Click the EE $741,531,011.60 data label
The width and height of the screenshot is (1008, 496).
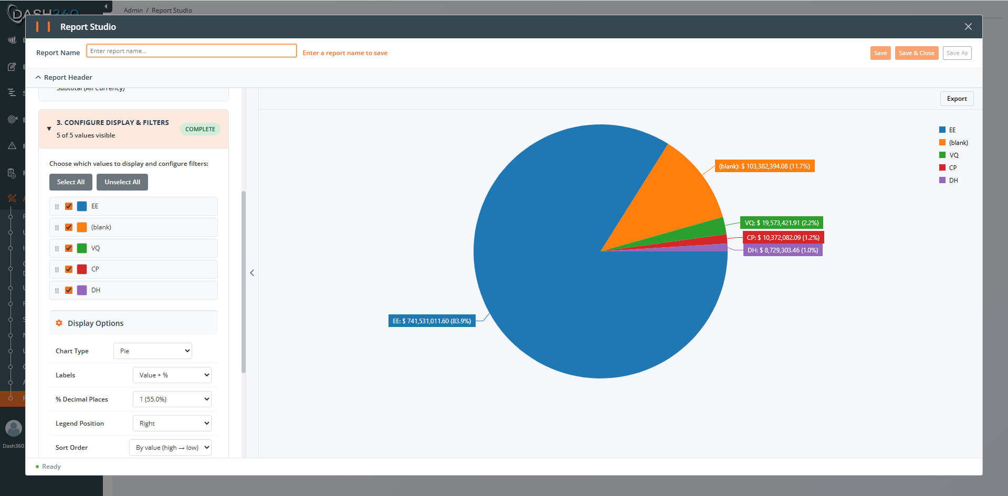click(x=432, y=321)
